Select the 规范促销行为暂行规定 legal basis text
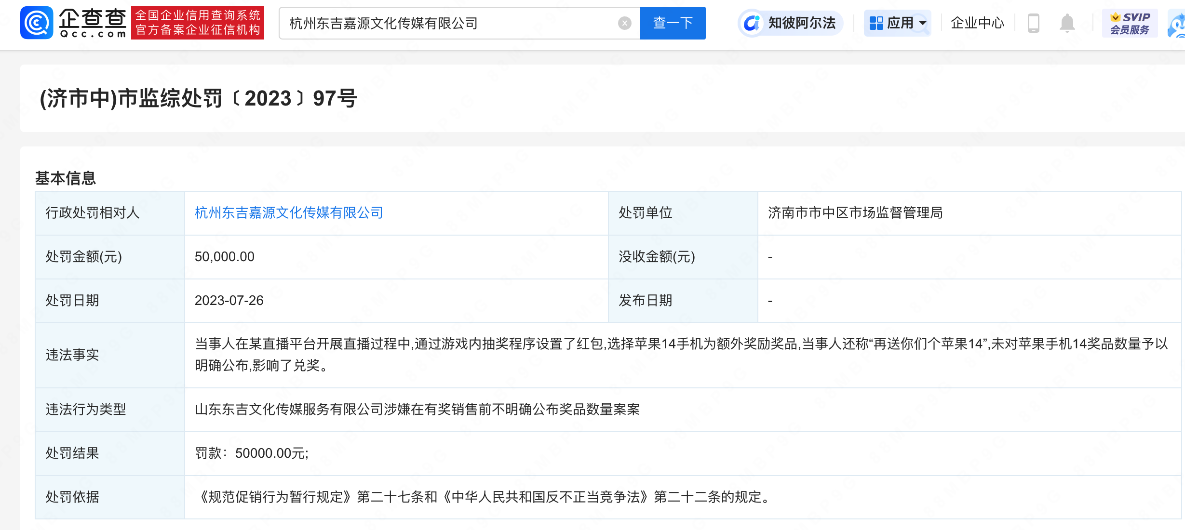 tap(485, 497)
